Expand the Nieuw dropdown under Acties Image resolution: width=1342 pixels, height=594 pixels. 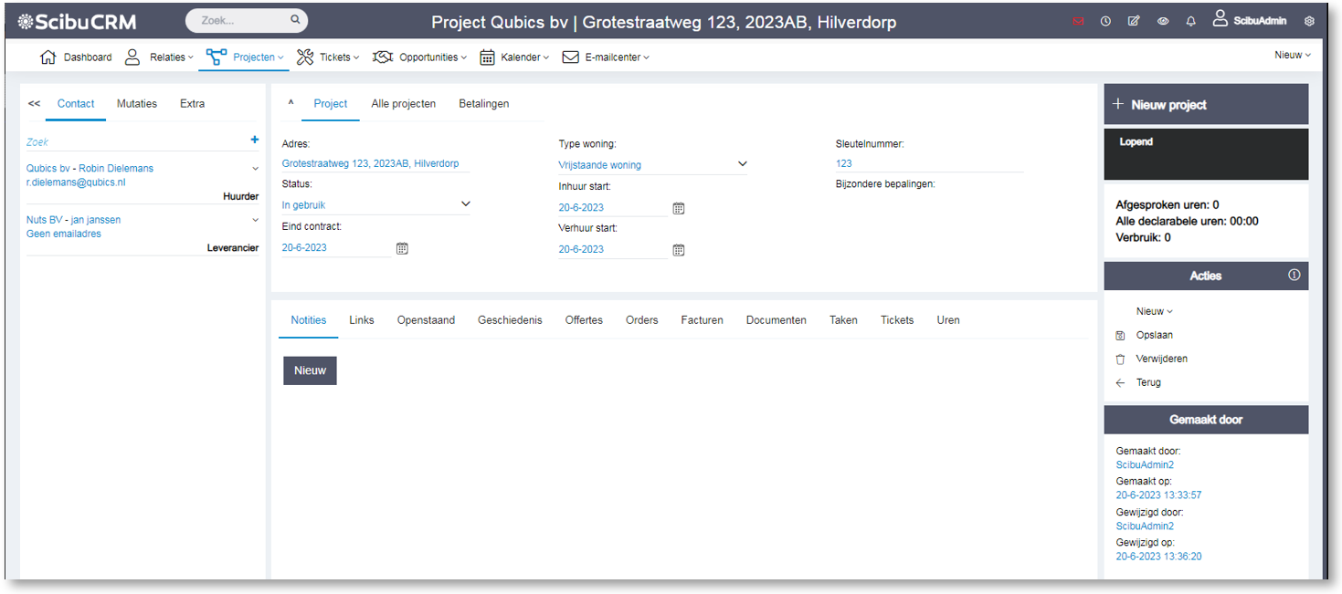coord(1155,311)
